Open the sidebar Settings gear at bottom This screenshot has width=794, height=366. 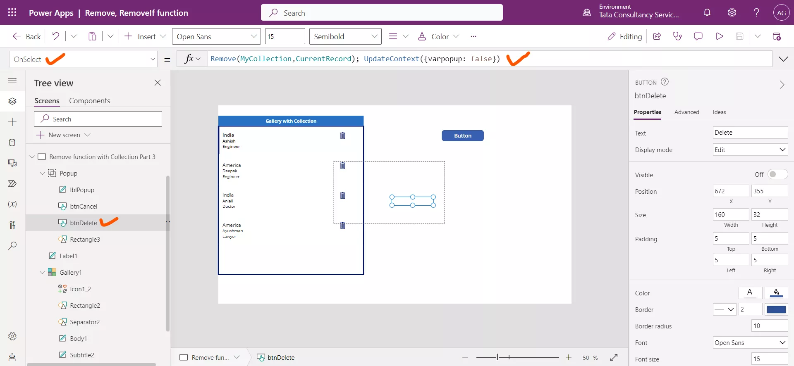12,336
